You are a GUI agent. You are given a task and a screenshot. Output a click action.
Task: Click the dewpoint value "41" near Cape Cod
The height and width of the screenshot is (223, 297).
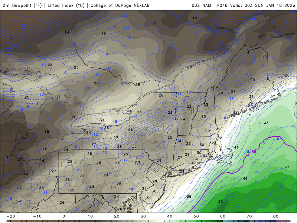[236, 147]
